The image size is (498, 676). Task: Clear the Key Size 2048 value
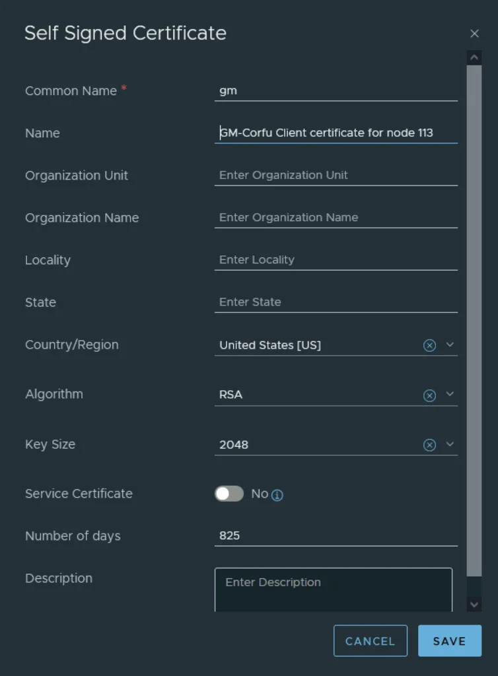[x=429, y=445]
